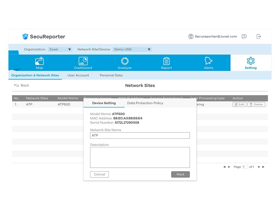Viewport: 280px width, 210px height.
Task: Click the No. column header
Action: coord(16,98)
